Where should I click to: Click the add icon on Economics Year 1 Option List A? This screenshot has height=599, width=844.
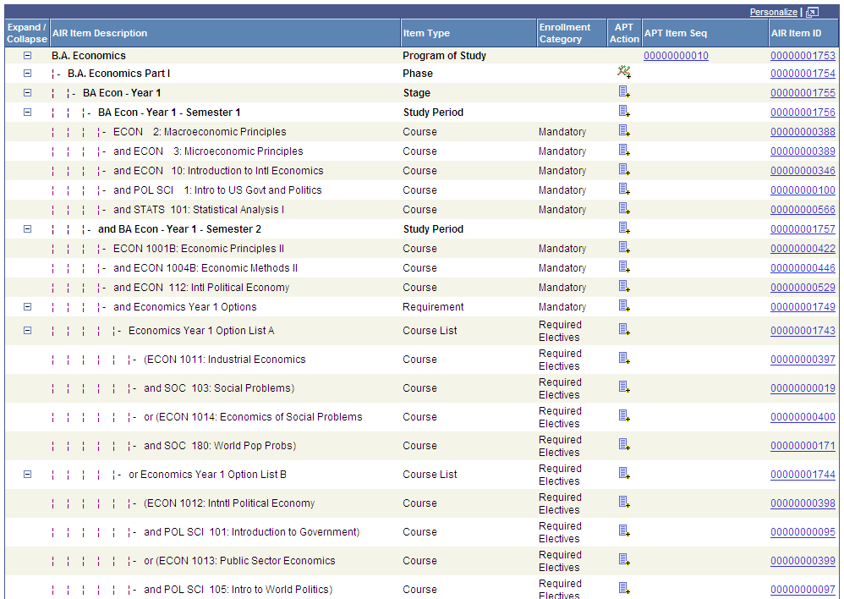click(x=624, y=330)
